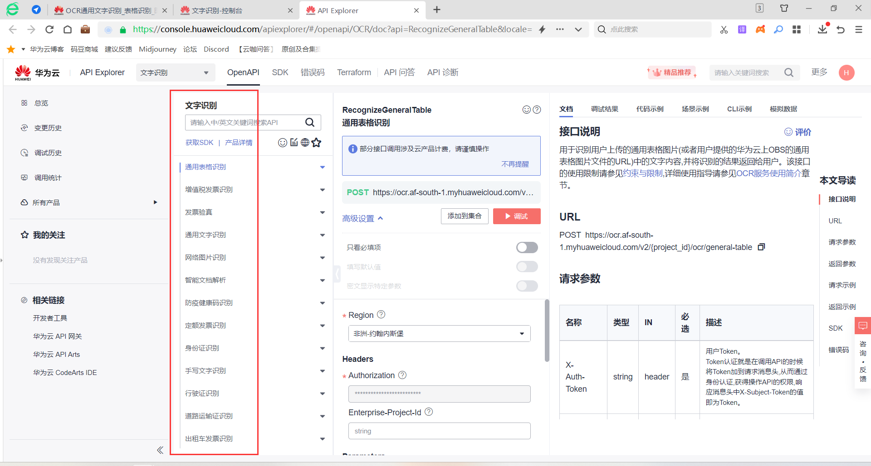Click the scissors screenshot icon in browser toolbar

tap(724, 29)
